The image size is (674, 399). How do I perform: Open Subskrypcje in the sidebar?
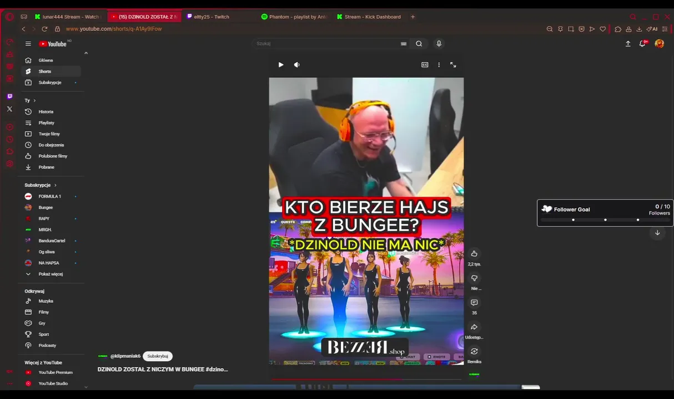point(51,83)
